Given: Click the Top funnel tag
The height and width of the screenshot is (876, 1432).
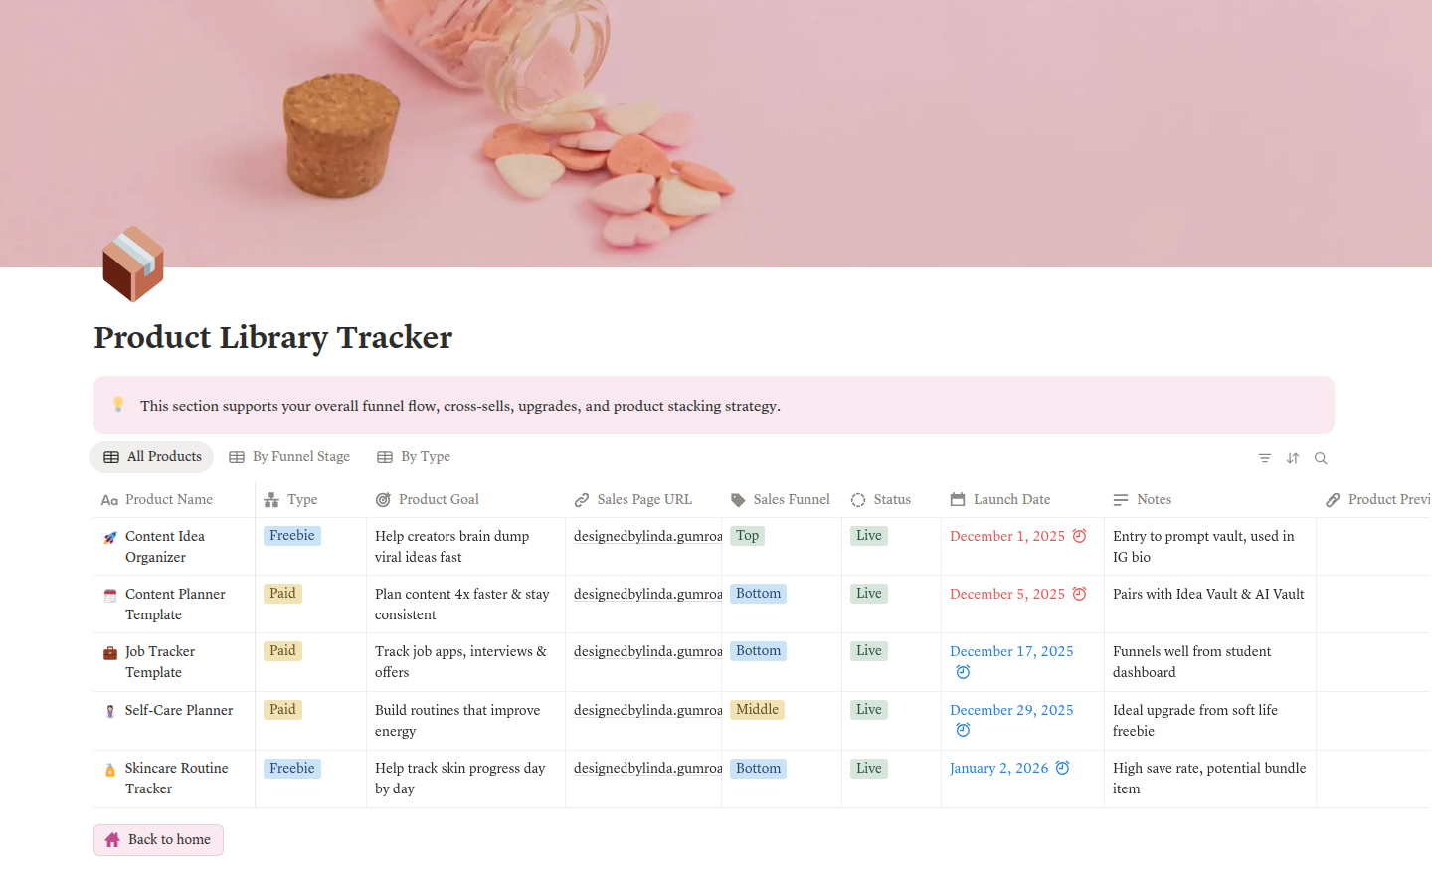Looking at the screenshot, I should click(x=748, y=536).
